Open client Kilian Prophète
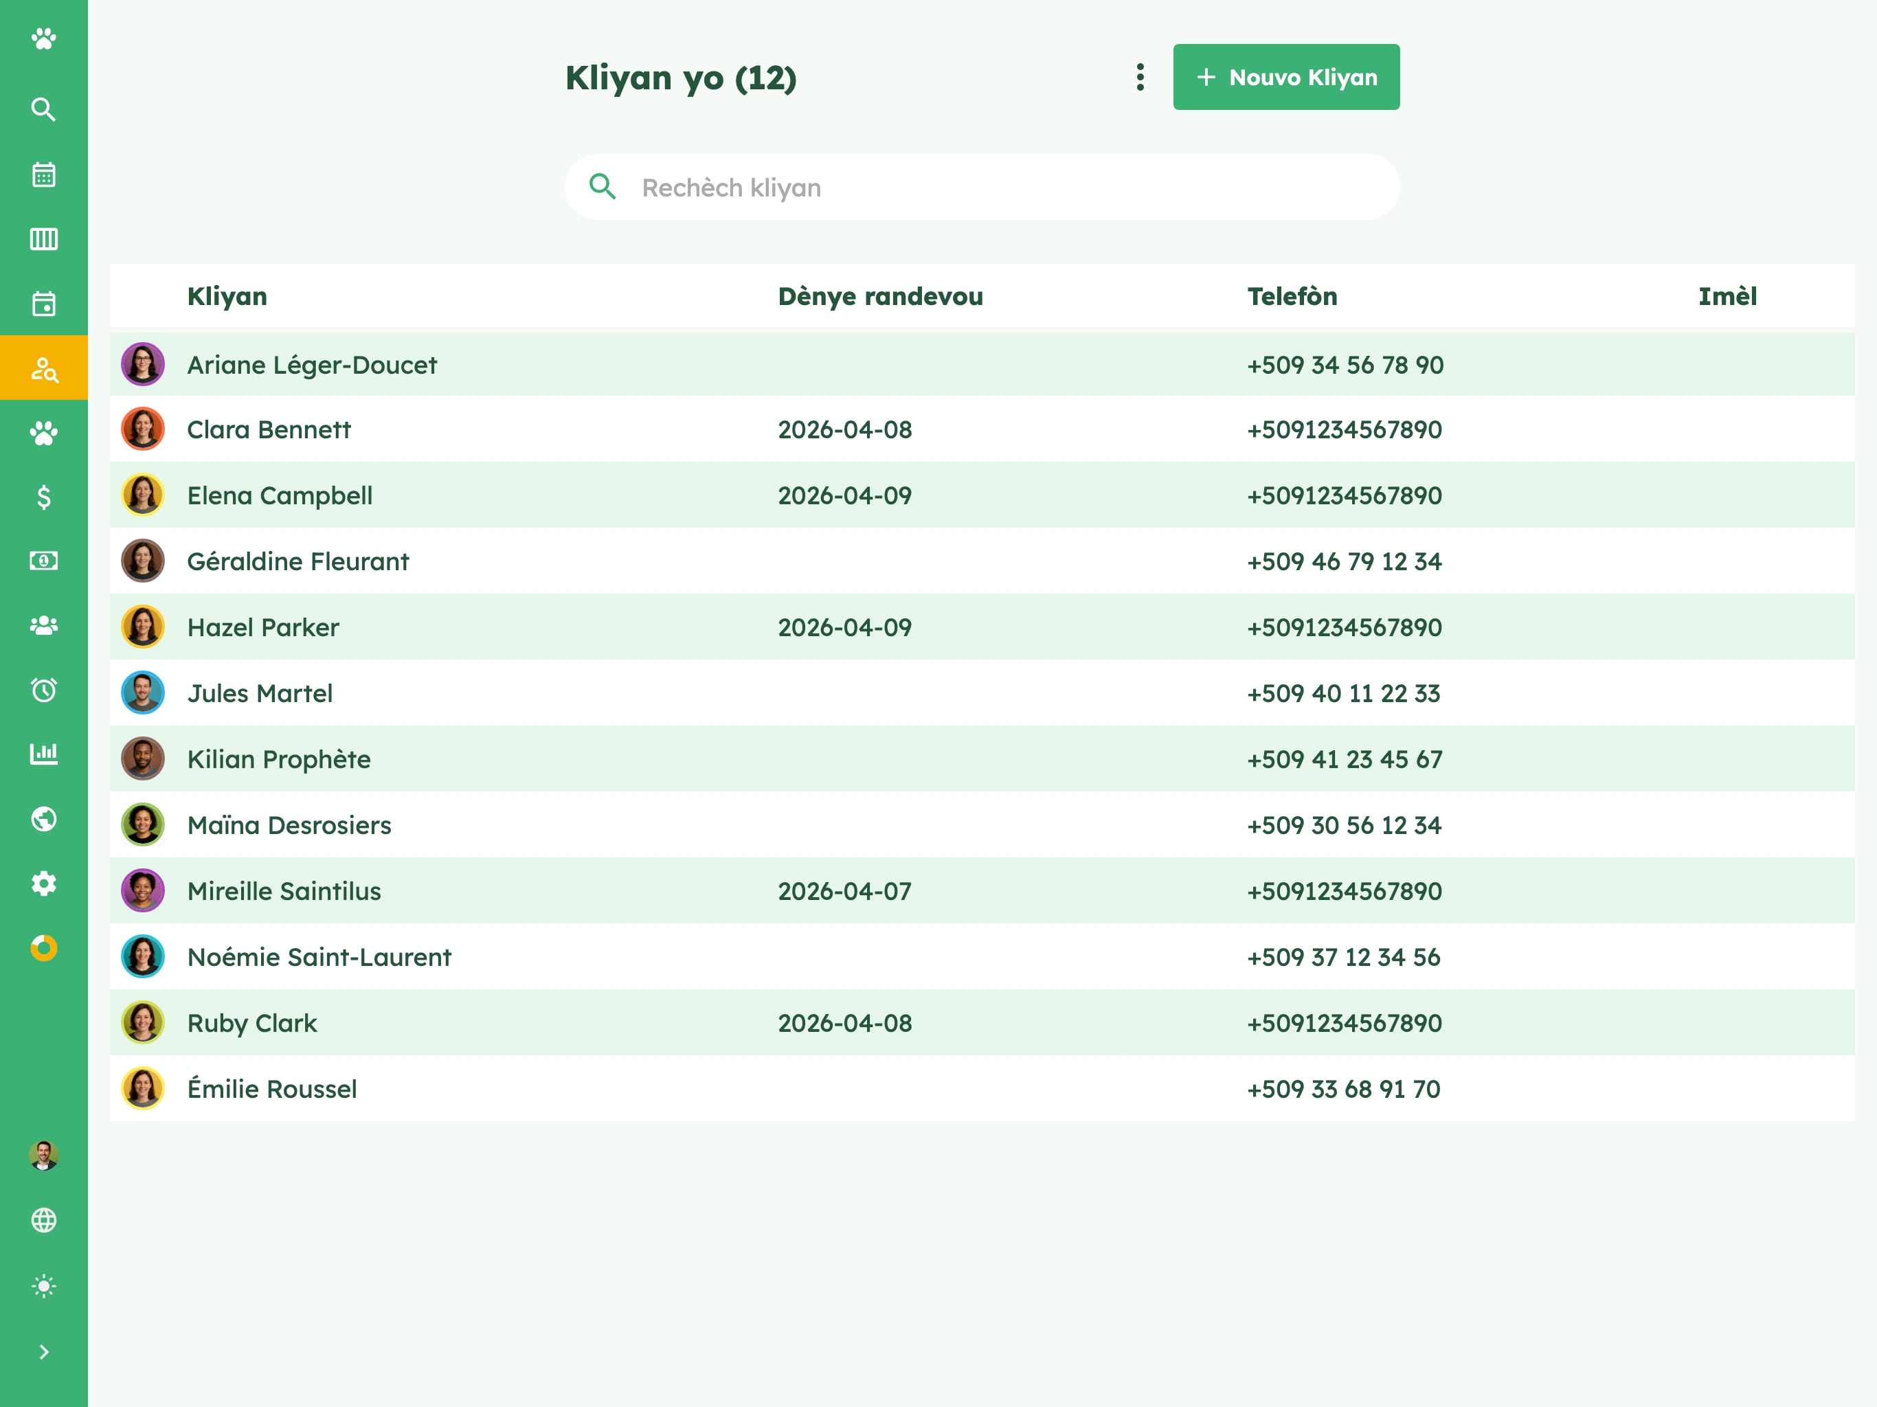 (x=982, y=758)
